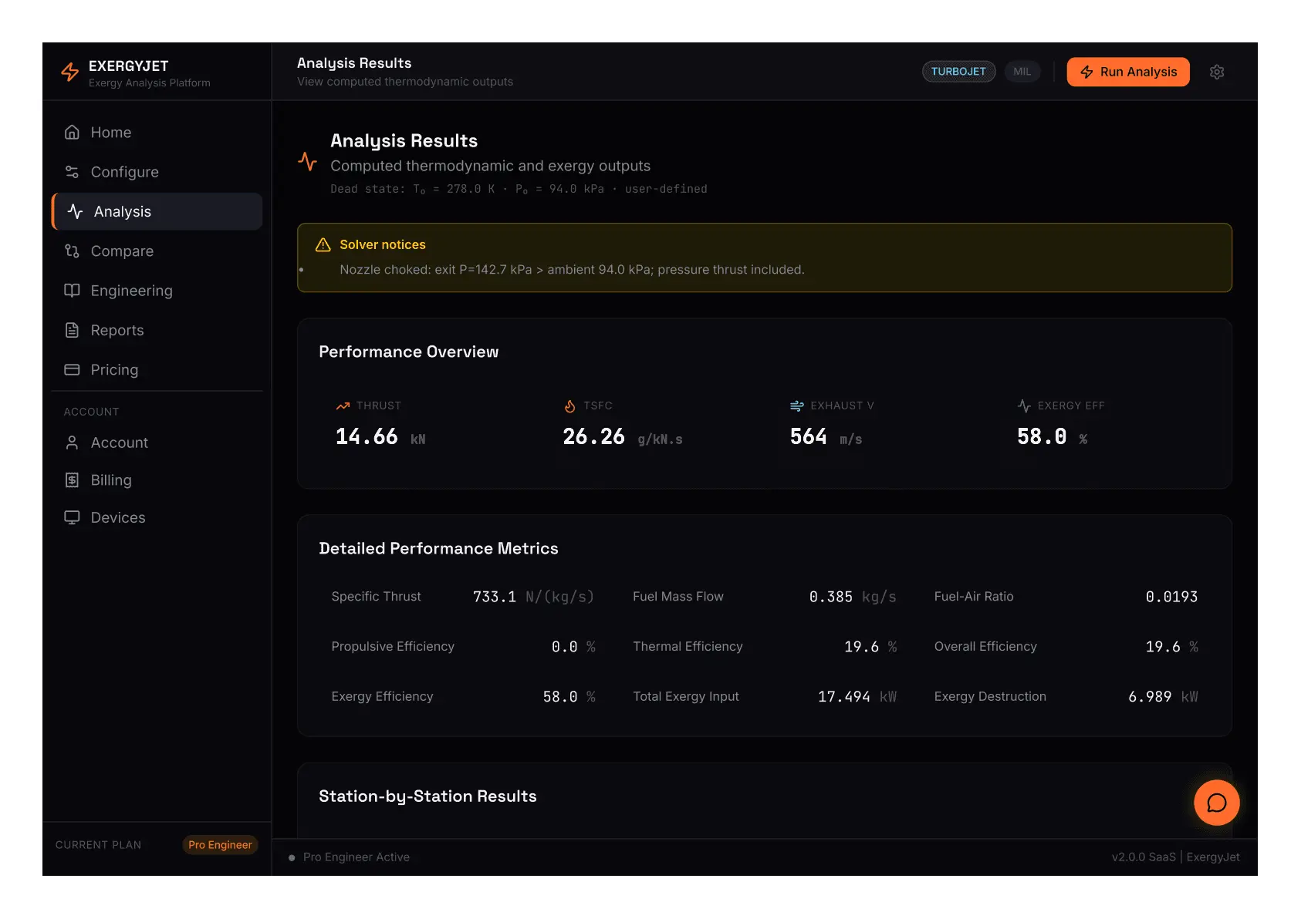Go to the Configure page

(157, 171)
